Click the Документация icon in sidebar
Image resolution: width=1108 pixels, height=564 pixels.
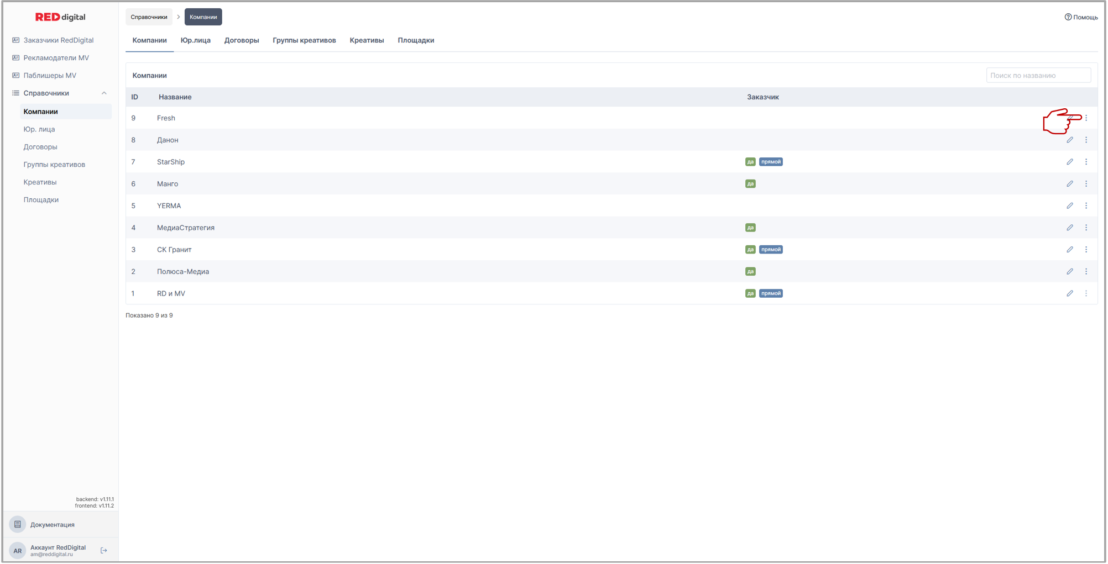[18, 524]
